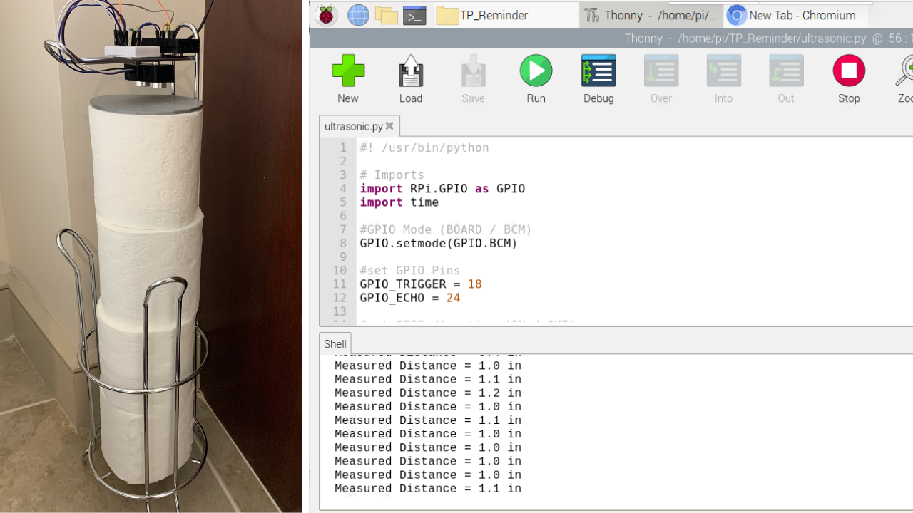Run the ultrasonic.py script
913x513 pixels.
click(x=536, y=79)
